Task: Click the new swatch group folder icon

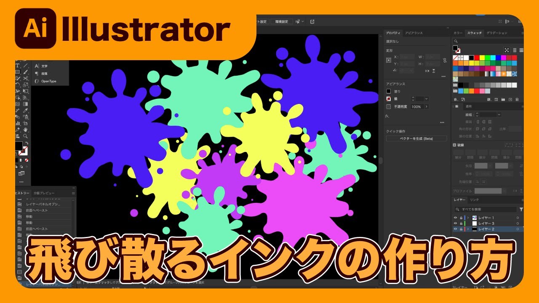Action: (x=502, y=100)
